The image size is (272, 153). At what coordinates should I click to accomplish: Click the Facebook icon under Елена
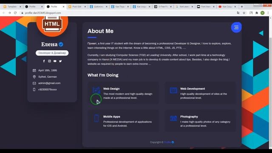click(44, 61)
